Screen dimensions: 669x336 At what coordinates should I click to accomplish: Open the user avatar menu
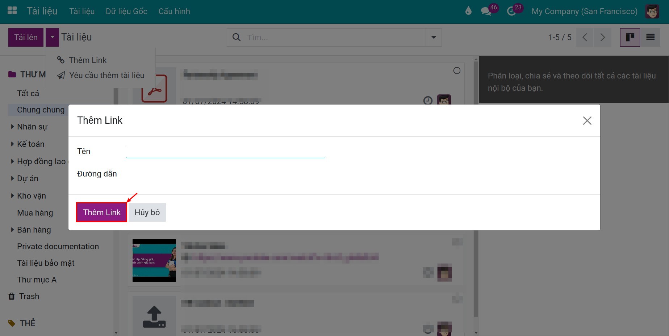coord(652,11)
